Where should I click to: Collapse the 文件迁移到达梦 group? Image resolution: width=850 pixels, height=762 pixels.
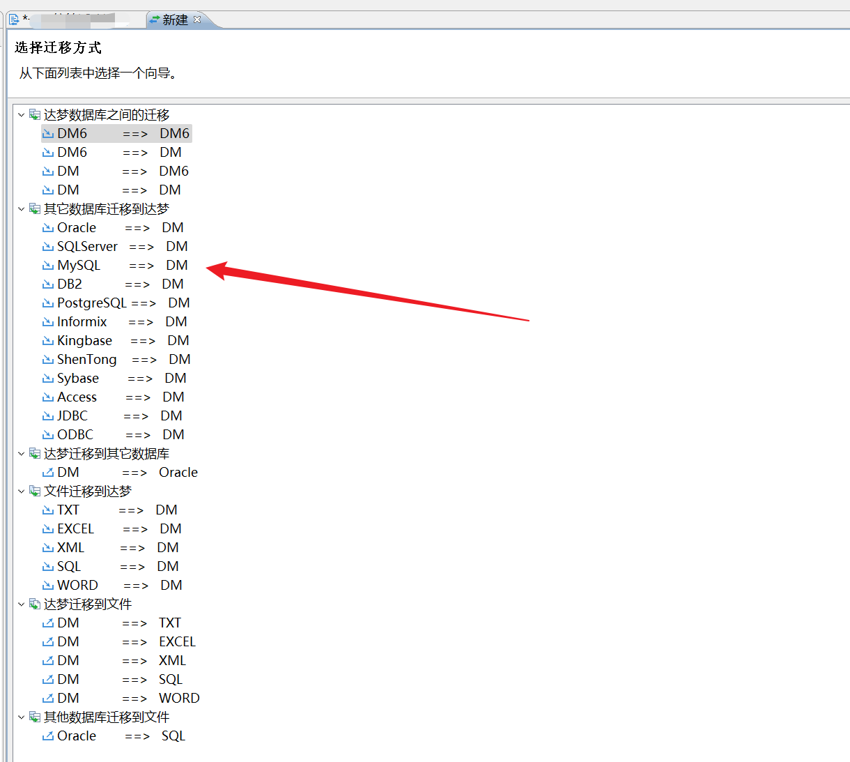(x=21, y=491)
